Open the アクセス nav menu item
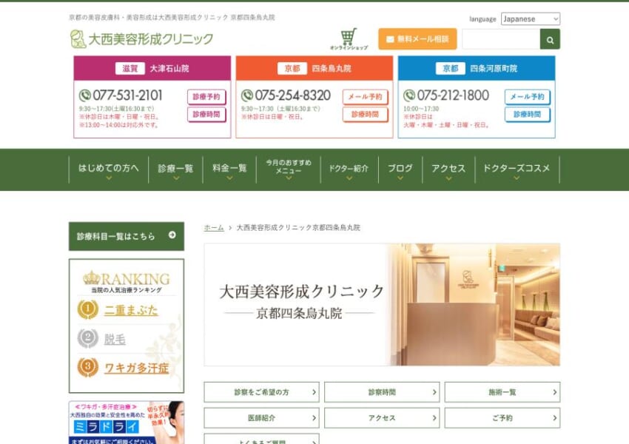The width and height of the screenshot is (629, 444). tap(448, 169)
